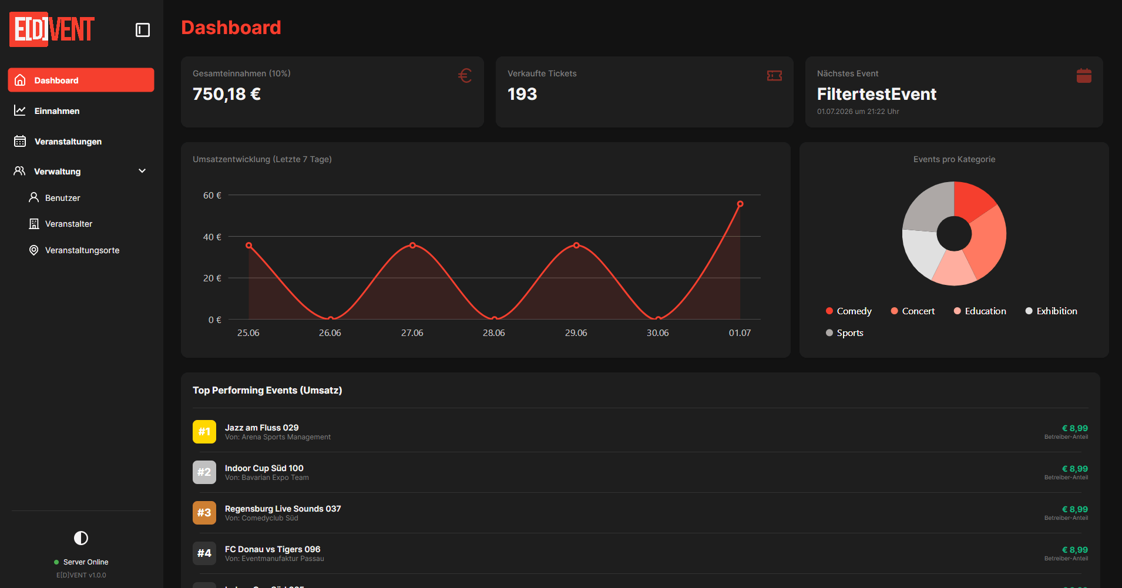Click the 01.07 data point on chart
Viewport: 1122px width, 588px height.
740,204
